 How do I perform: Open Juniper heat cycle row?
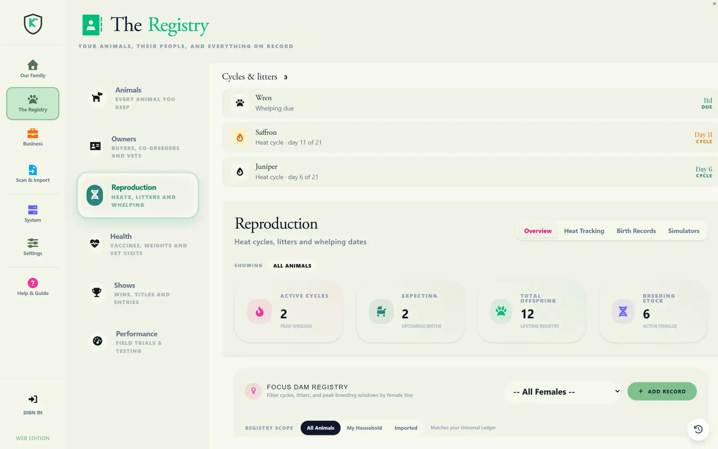470,172
